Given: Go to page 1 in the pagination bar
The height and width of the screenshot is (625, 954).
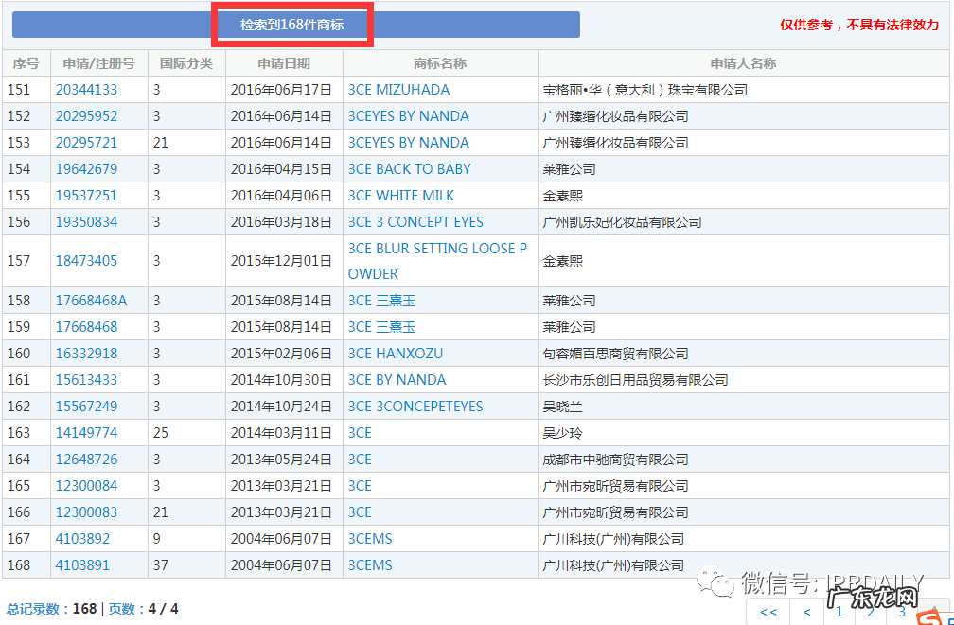Looking at the screenshot, I should pos(839,612).
